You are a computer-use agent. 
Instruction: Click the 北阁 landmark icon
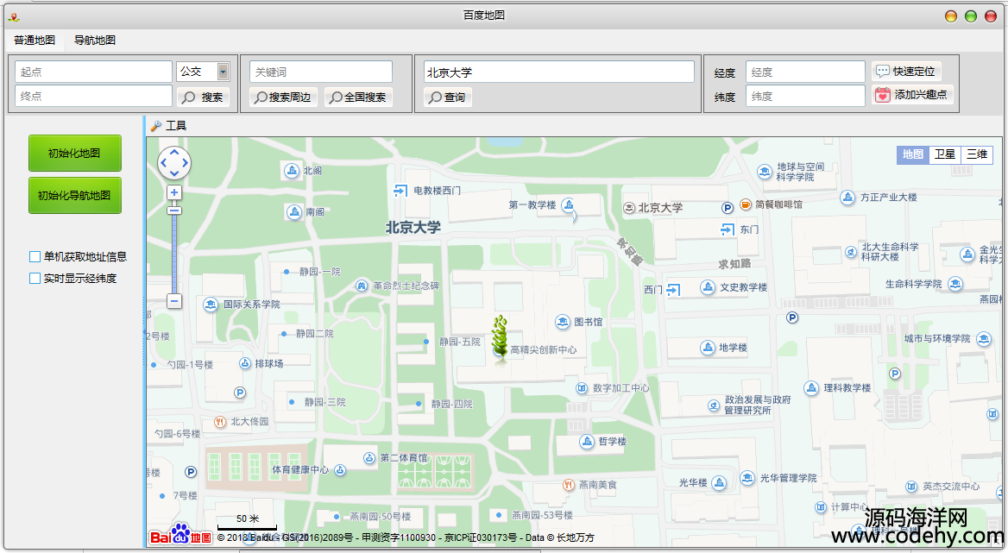click(292, 170)
